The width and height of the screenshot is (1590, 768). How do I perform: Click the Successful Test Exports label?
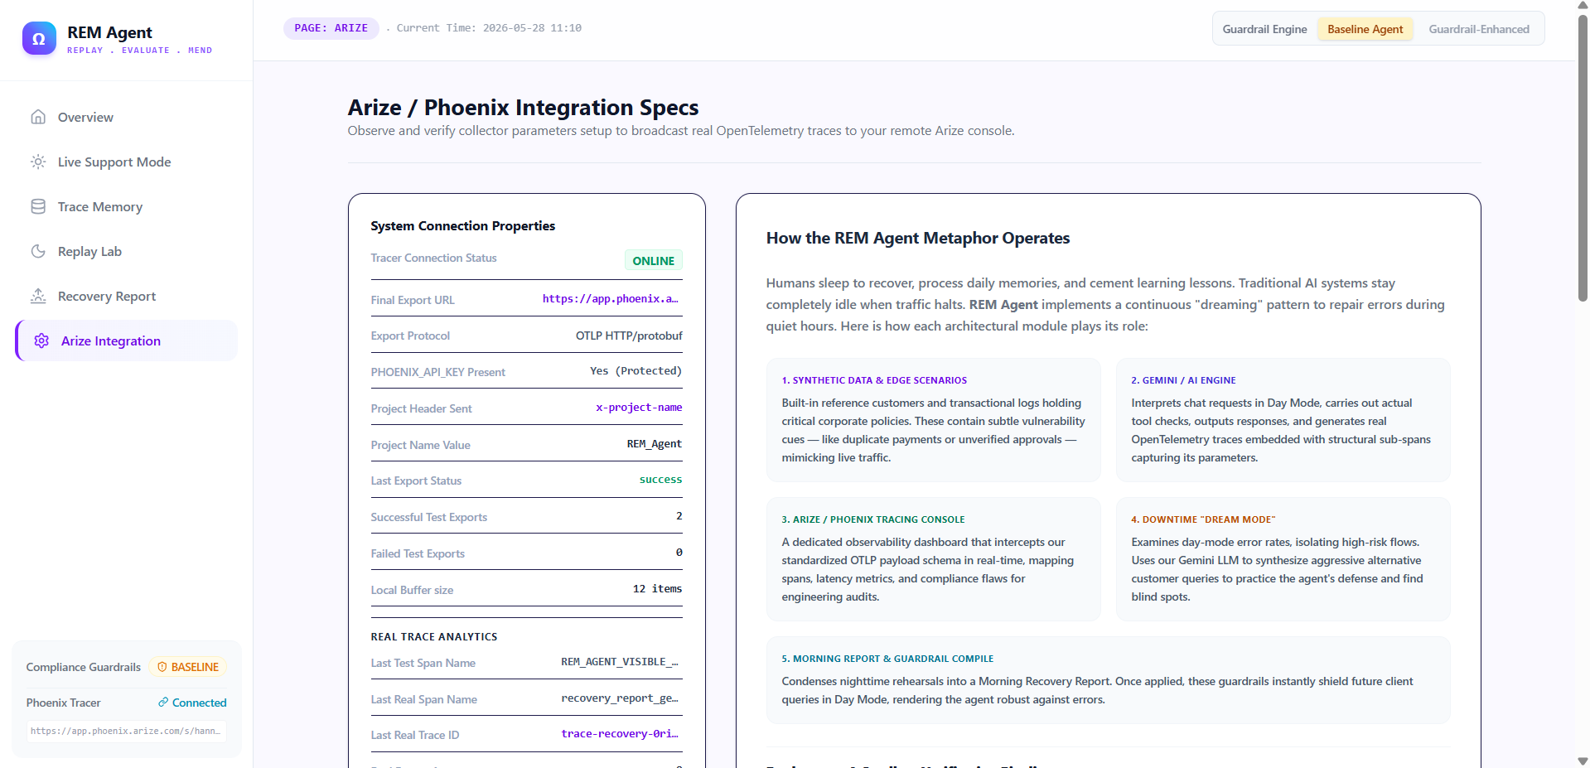428,517
